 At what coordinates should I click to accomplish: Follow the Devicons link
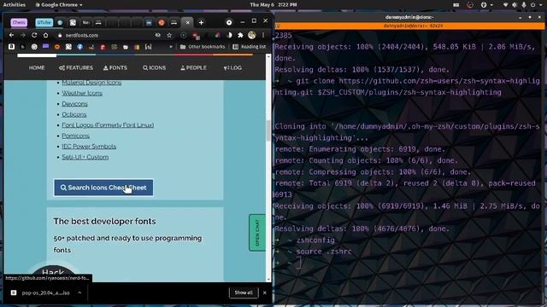click(74, 104)
